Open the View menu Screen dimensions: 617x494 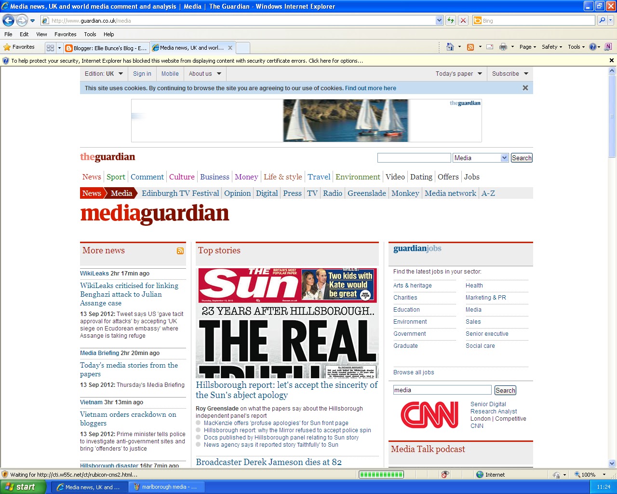coord(41,34)
